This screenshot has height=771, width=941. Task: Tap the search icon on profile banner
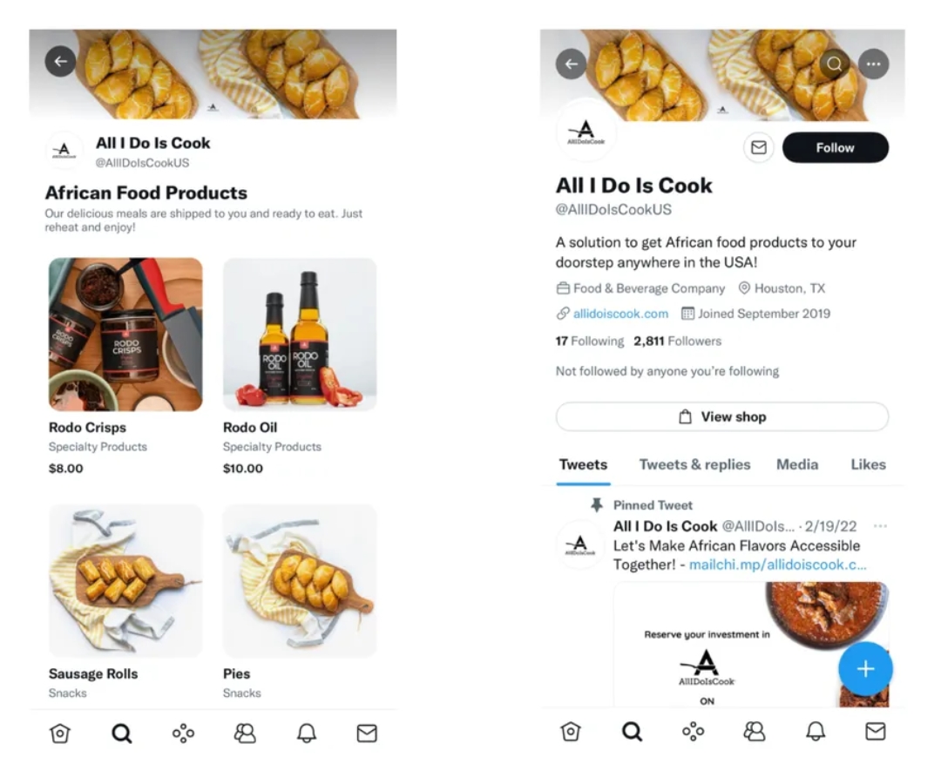[834, 64]
